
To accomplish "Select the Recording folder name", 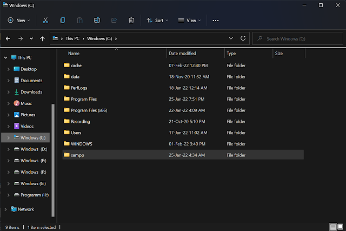I will (81, 122).
